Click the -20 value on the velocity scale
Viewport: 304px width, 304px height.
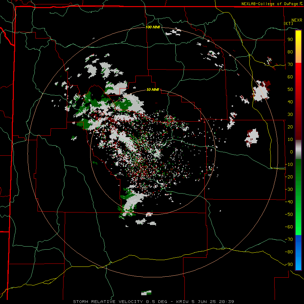(x=289, y=177)
